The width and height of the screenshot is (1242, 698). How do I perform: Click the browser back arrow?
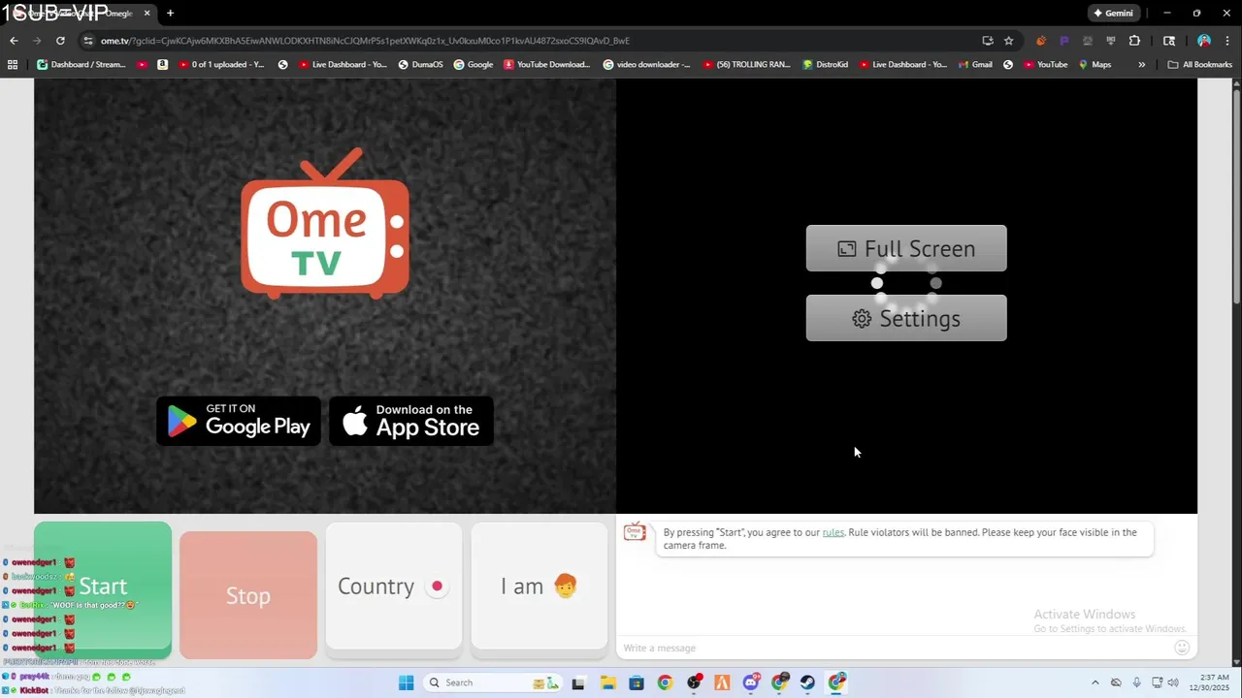14,41
